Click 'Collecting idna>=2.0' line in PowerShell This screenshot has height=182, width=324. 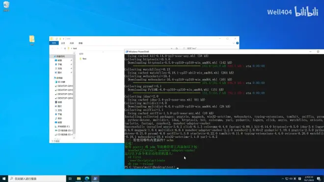141,96
